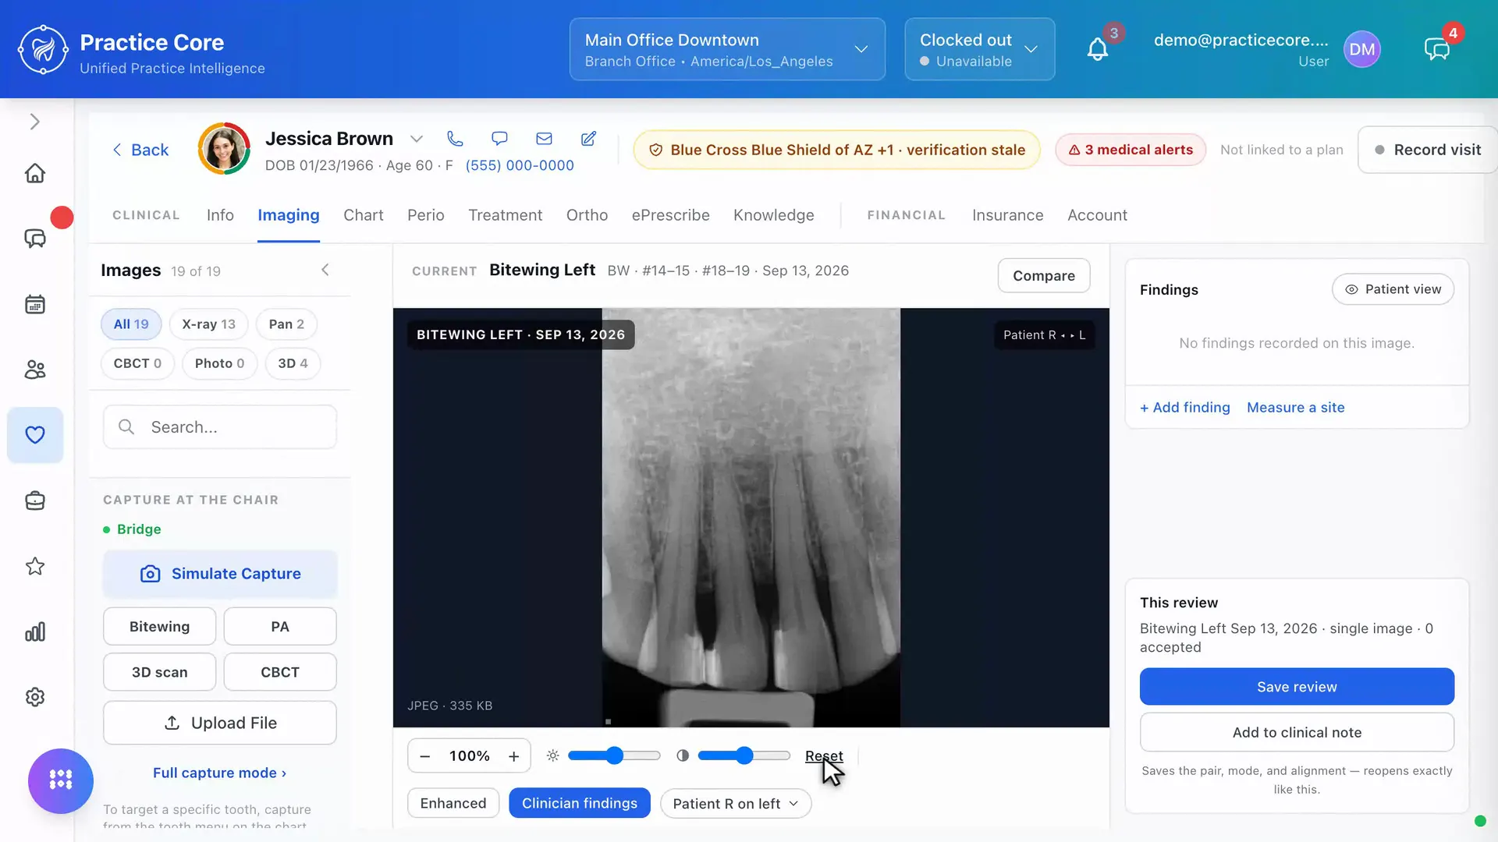Switch to the Perio tab

pos(426,215)
